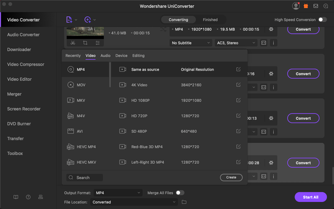Screen dimensions: 334x209
Task: Select the Recently tab
Action: (73, 55)
